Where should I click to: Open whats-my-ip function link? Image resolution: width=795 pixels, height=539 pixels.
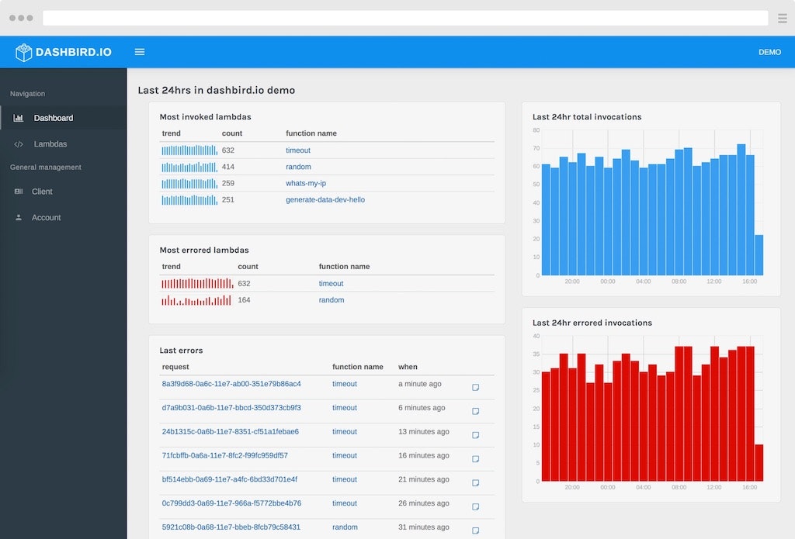point(305,183)
